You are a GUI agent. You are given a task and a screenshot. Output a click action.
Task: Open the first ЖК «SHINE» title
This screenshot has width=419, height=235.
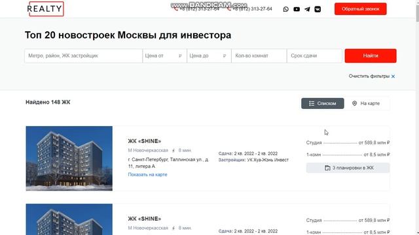tap(145, 141)
